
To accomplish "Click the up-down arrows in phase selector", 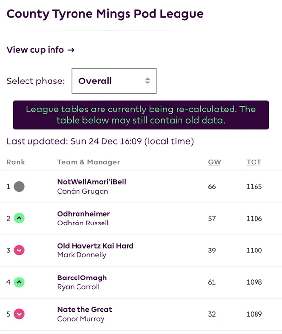I will (x=148, y=81).
